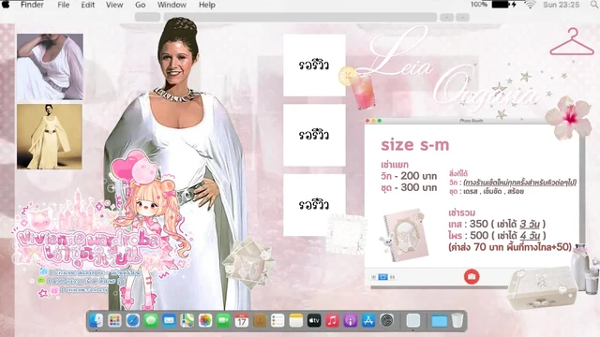600x337 pixels.
Task: Click the 'เทส : 350' rental line
Action: click(x=497, y=224)
